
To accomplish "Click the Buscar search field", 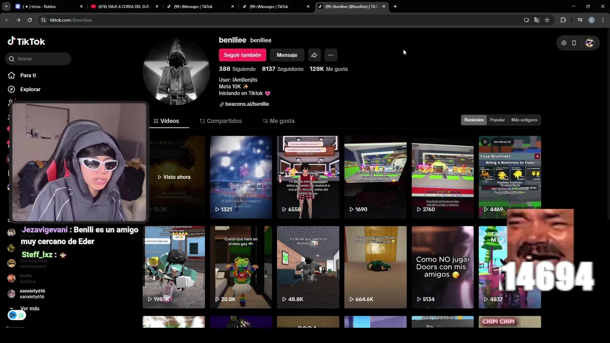I will pos(39,59).
